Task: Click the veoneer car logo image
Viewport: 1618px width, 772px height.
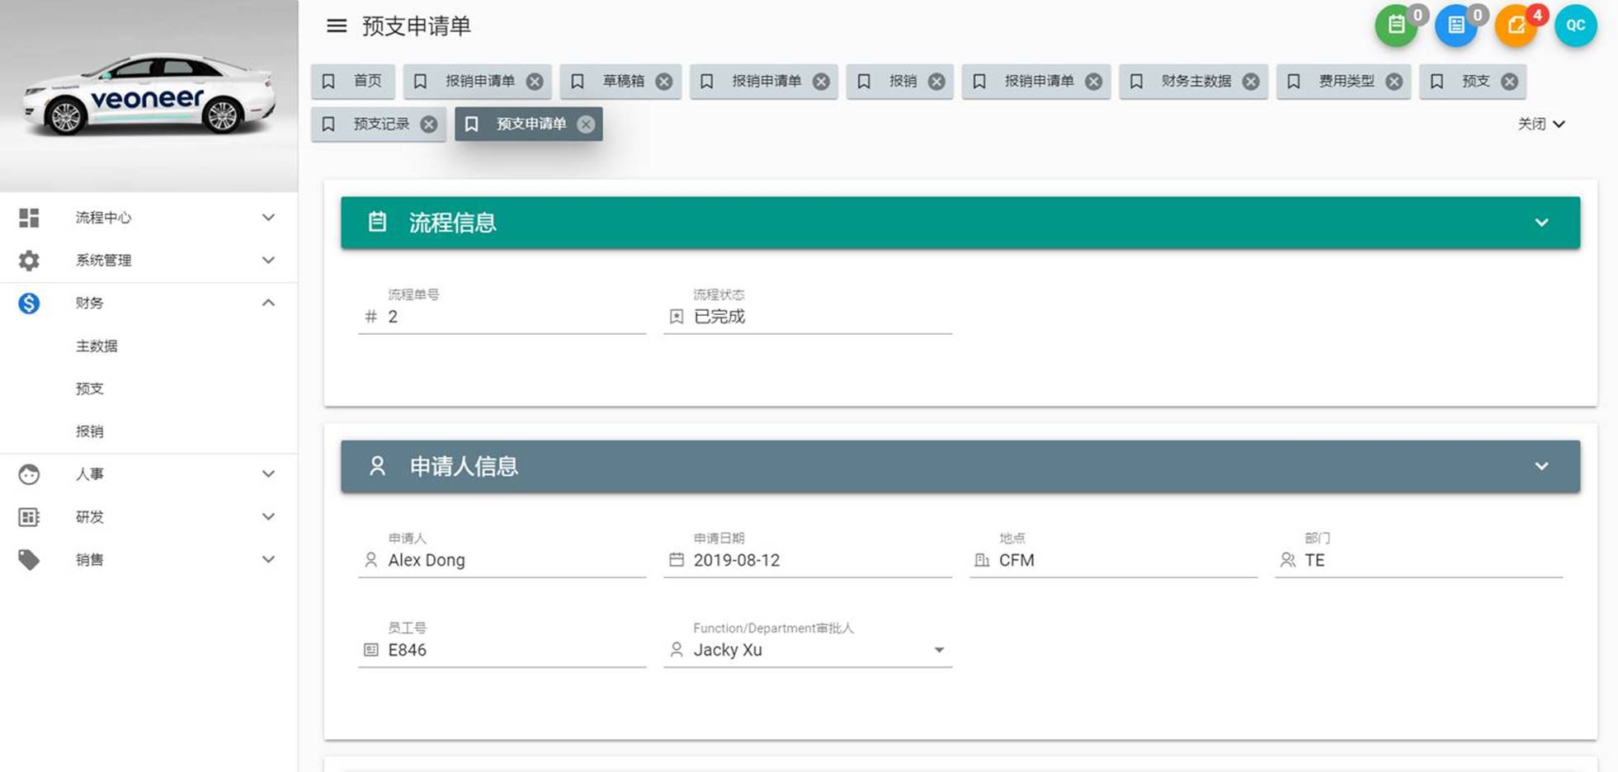Action: [149, 95]
